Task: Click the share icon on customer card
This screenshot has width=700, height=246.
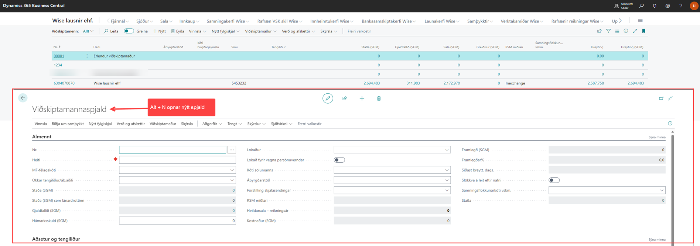Action: (345, 98)
